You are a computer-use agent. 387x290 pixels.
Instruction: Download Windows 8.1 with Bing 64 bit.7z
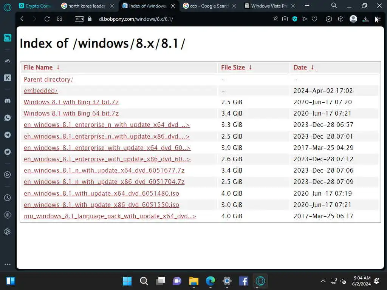[71, 113]
